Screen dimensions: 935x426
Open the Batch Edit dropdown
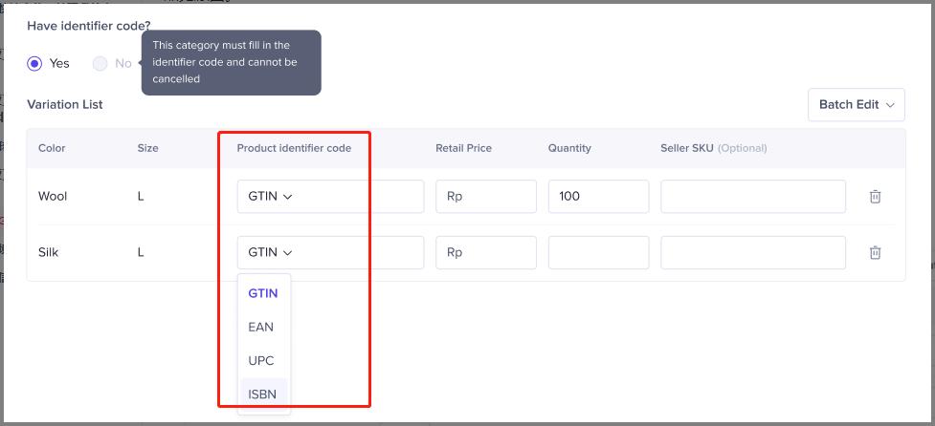point(857,104)
